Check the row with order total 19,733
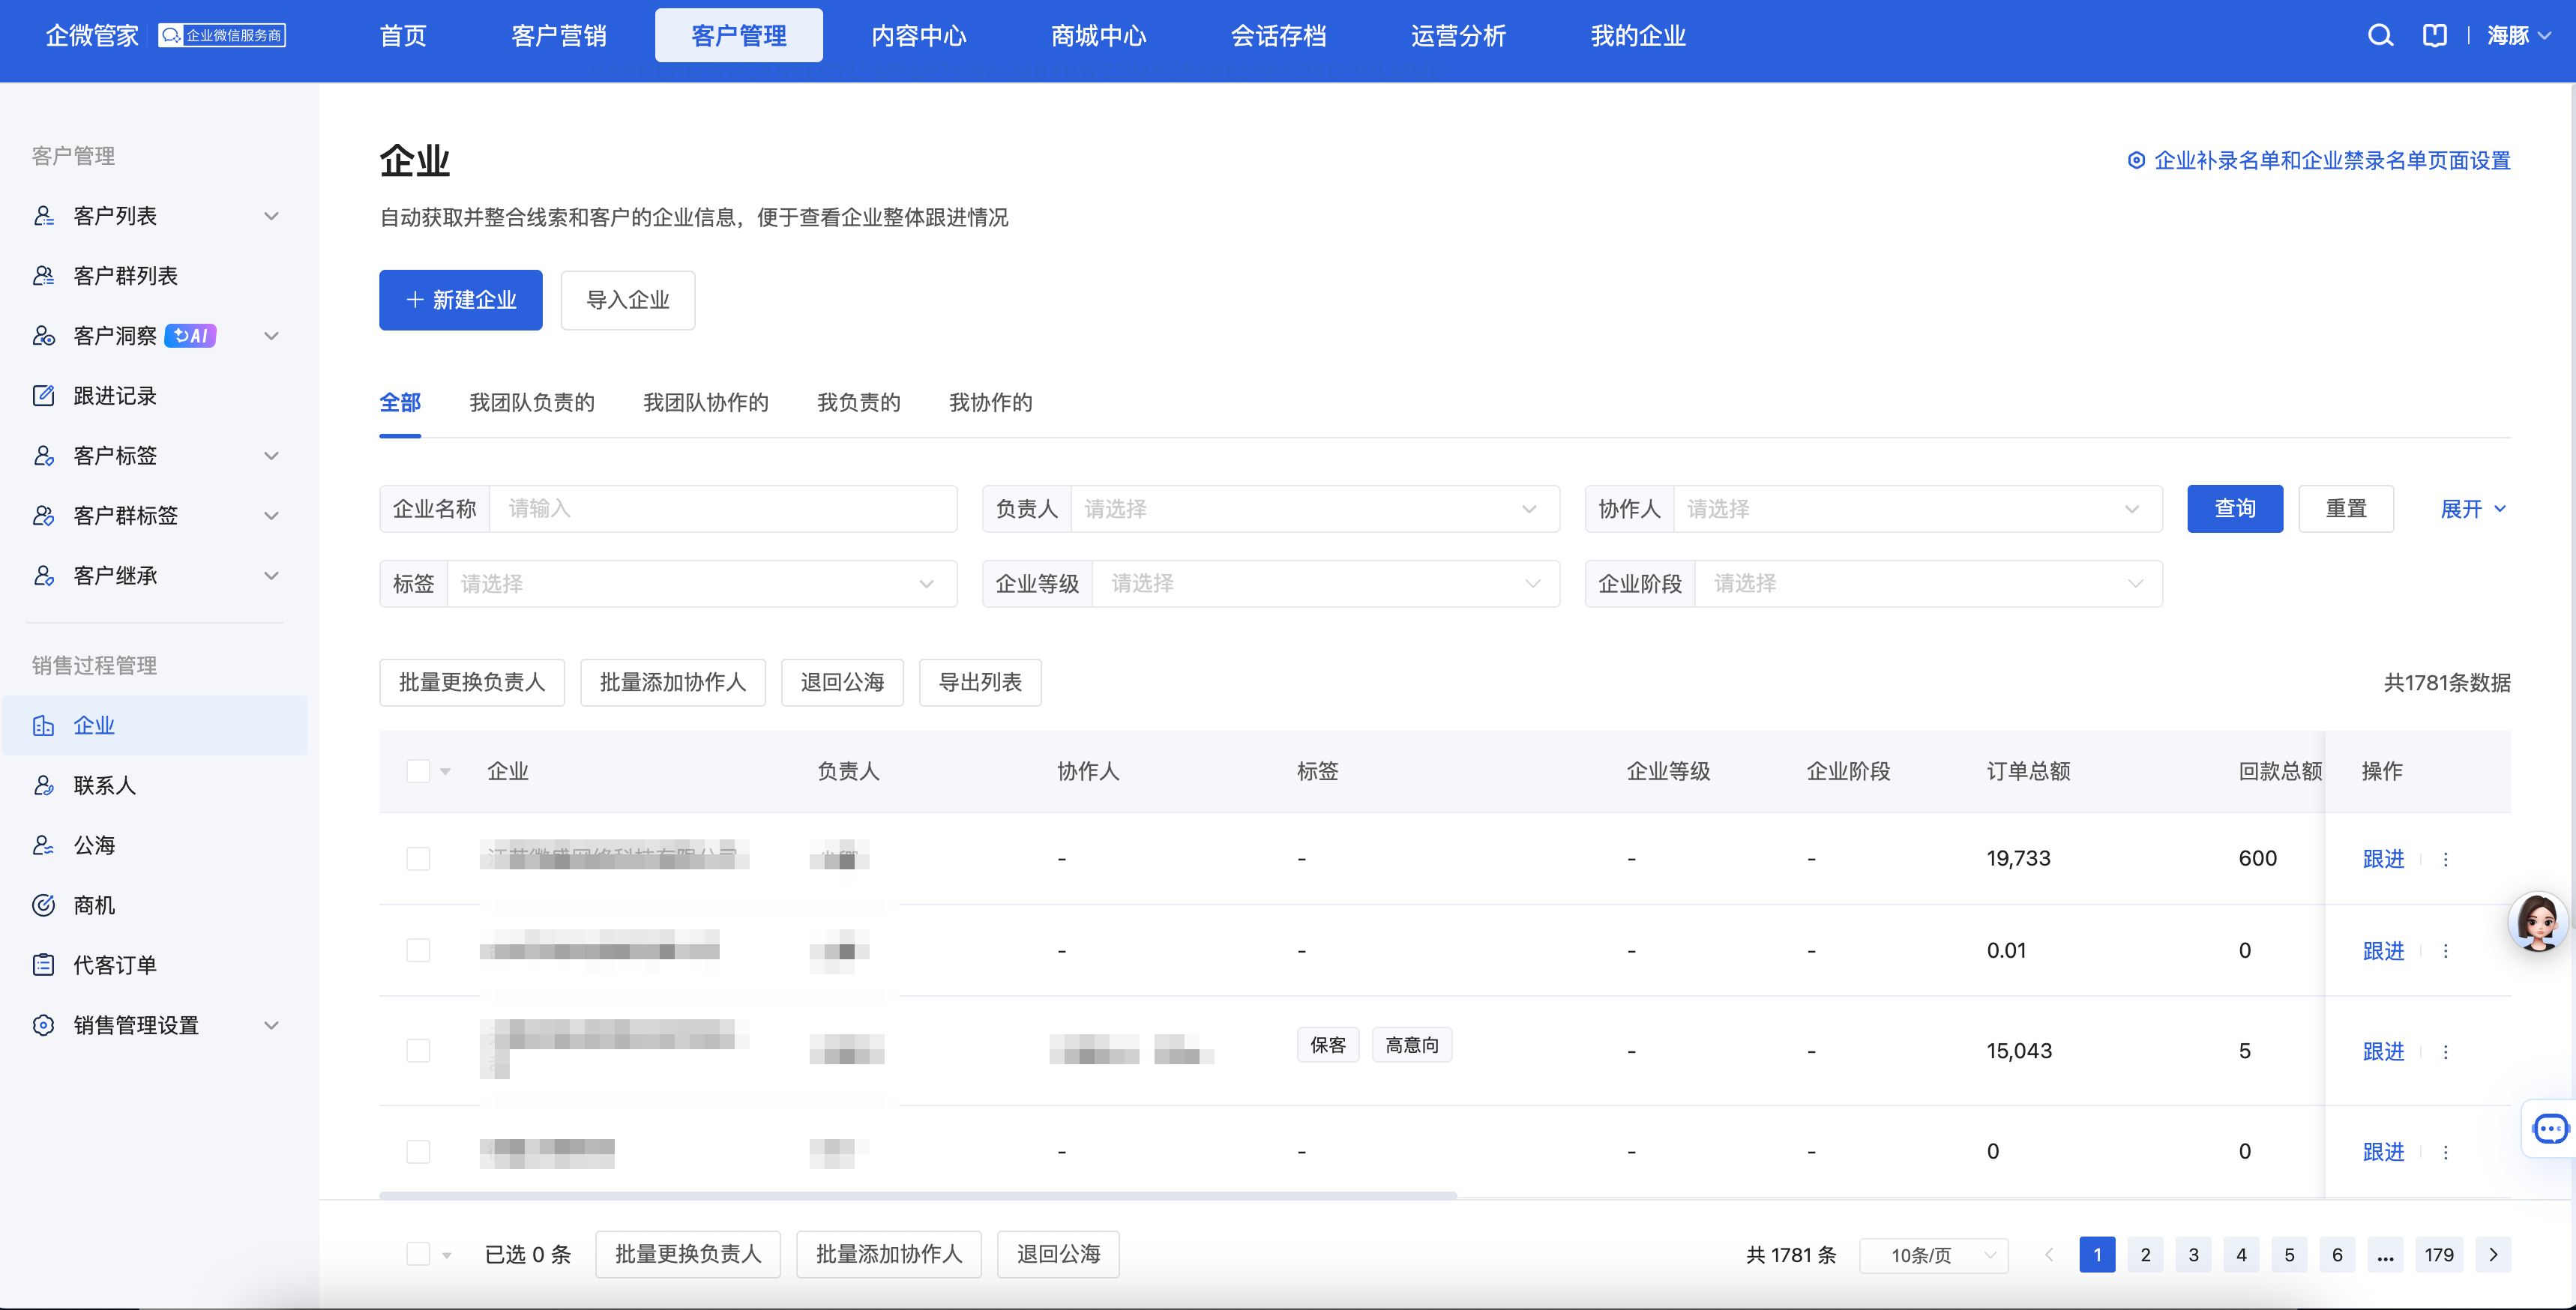The image size is (2576, 1310). pos(418,859)
